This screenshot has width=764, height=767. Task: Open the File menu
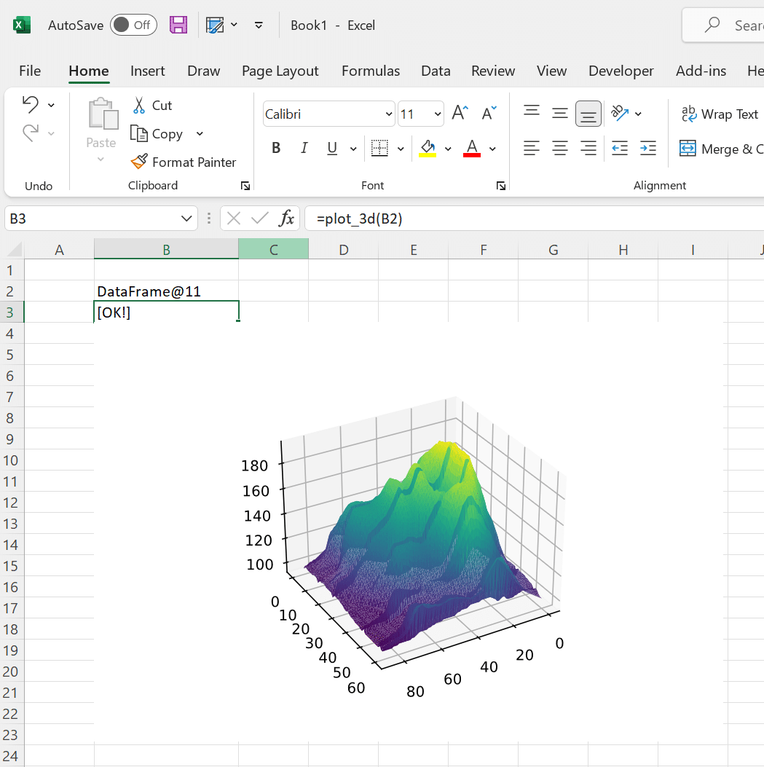[x=30, y=71]
